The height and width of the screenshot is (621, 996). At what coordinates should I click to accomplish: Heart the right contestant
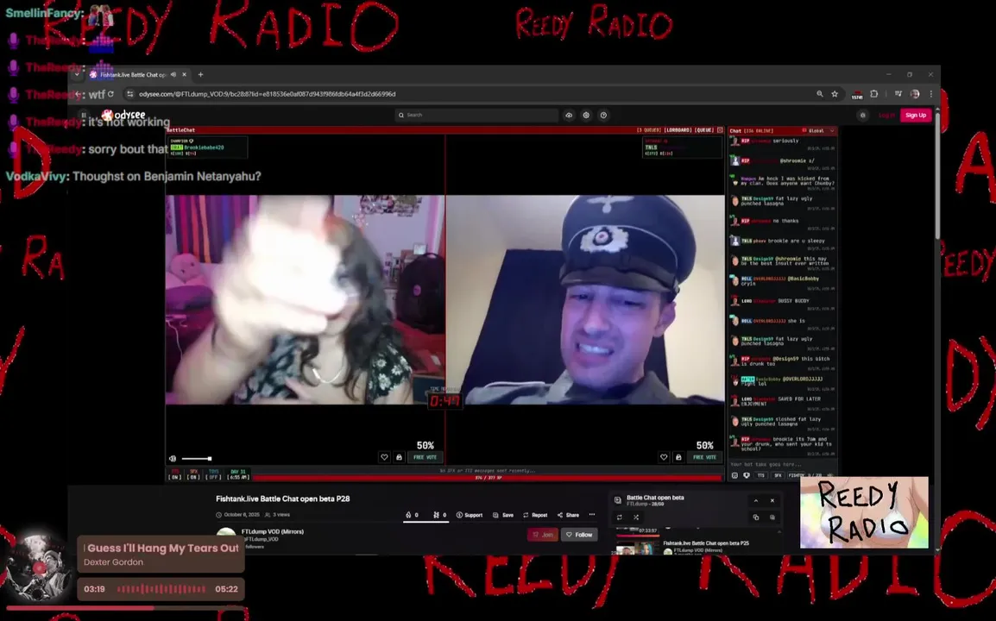pyautogui.click(x=664, y=457)
